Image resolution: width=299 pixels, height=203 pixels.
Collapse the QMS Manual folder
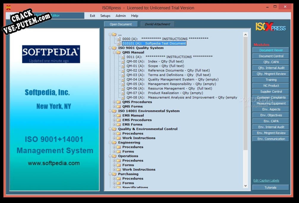(x=114, y=53)
